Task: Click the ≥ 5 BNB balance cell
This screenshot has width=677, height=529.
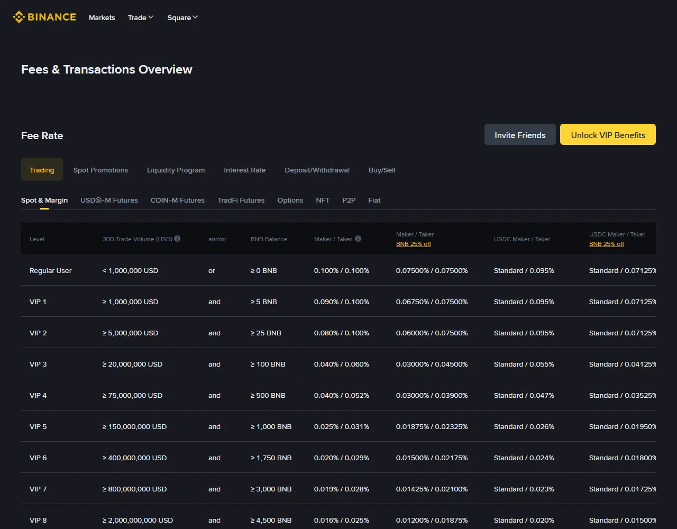Action: [x=264, y=302]
